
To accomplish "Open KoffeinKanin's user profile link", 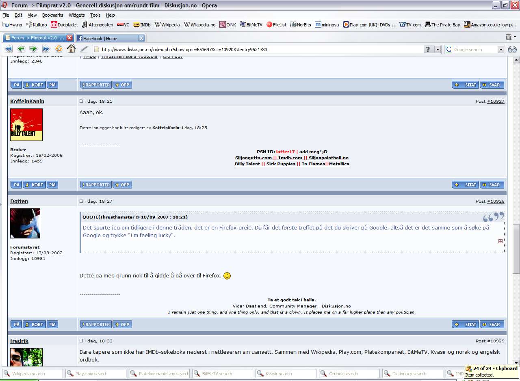I will coord(27,101).
